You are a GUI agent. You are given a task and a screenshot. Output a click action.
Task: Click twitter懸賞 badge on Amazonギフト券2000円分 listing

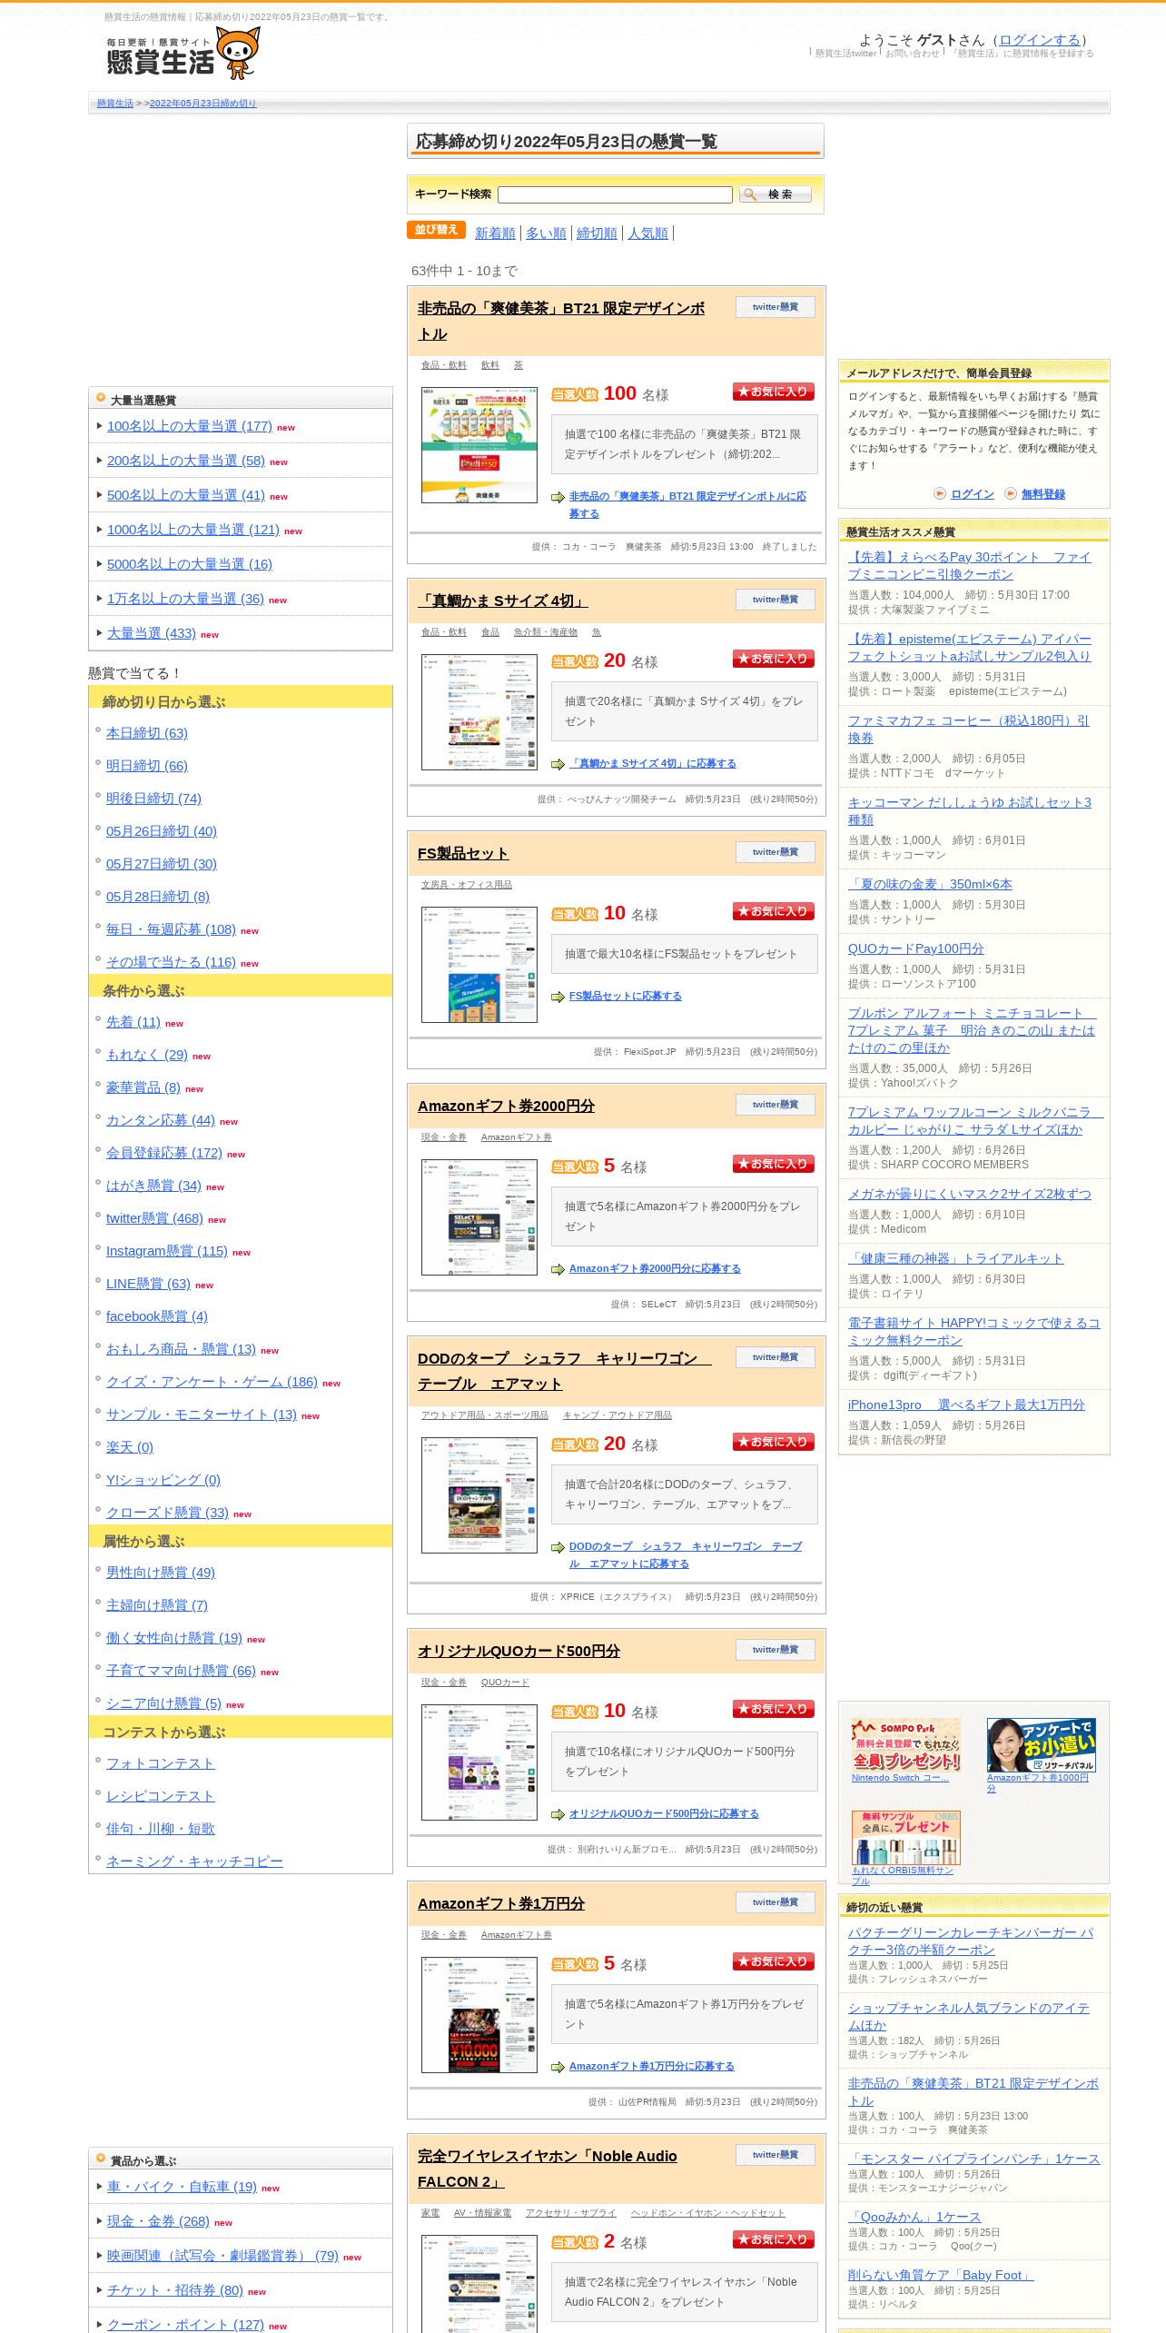click(x=775, y=1105)
